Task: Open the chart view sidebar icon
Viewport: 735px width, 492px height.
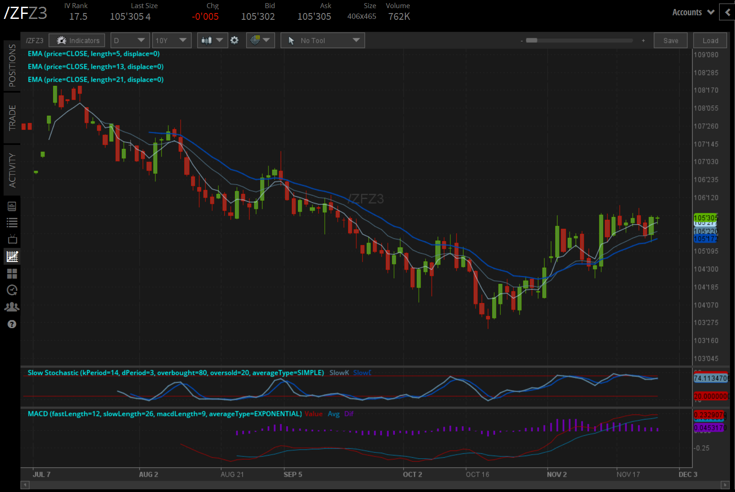Action: coord(12,257)
